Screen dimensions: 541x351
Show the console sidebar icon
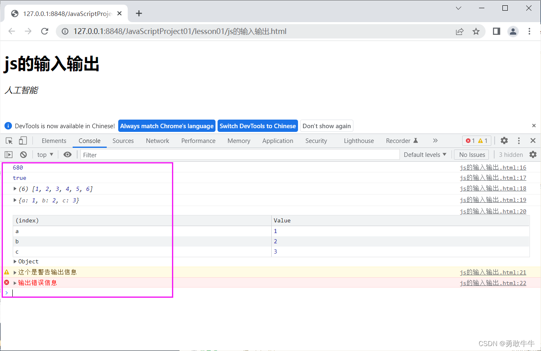[x=9, y=155]
